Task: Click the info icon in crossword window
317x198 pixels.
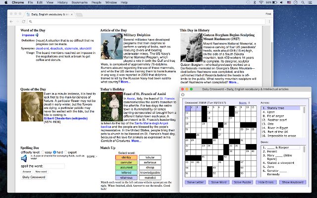Action: (183, 95)
